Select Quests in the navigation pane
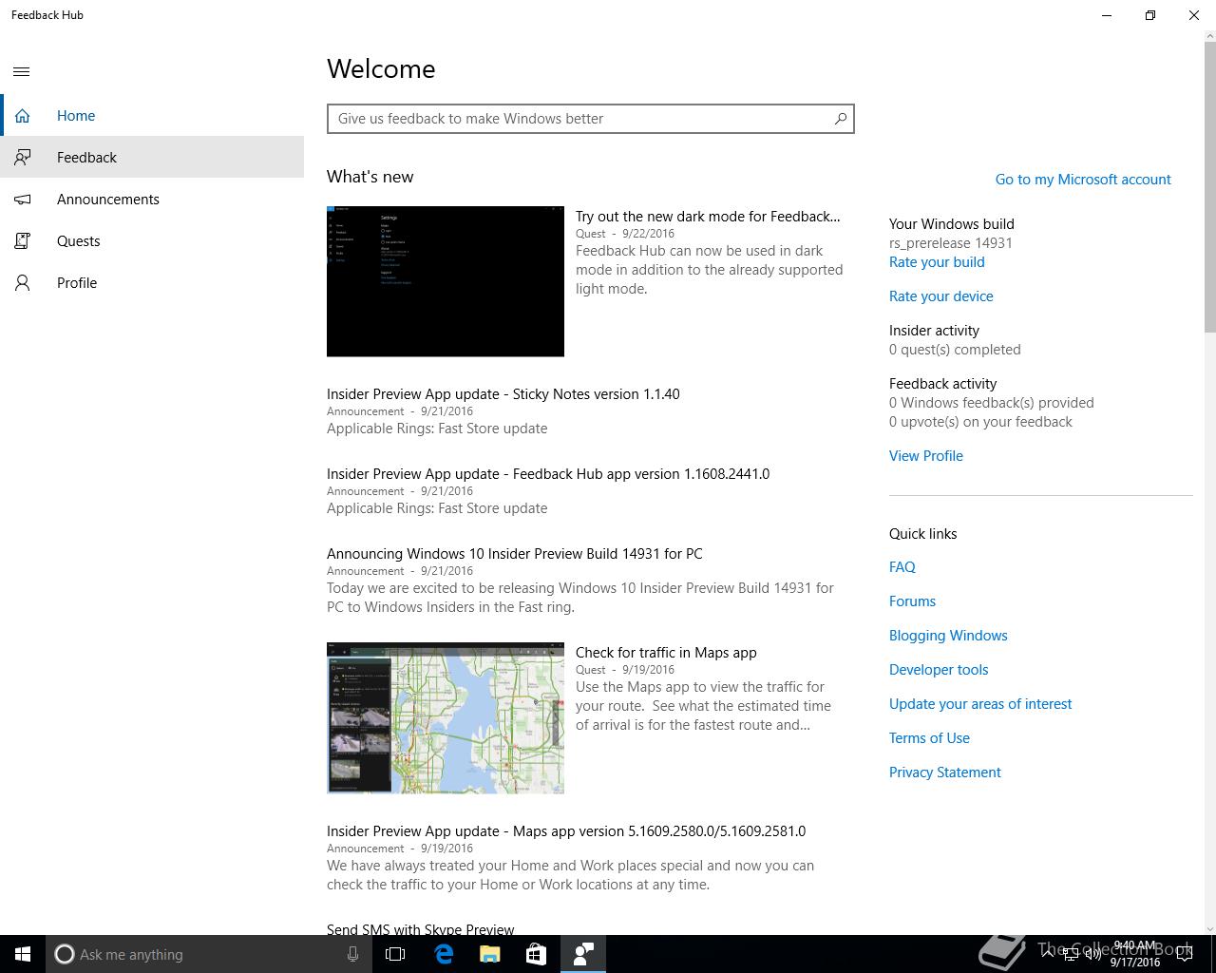The width and height of the screenshot is (1216, 973). [x=152, y=240]
